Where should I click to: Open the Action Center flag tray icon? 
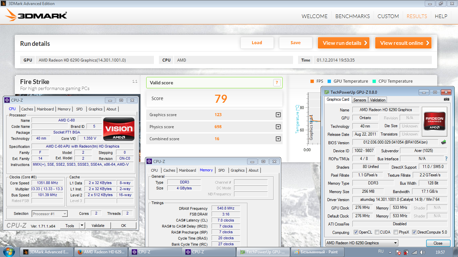pyautogui.click(x=398, y=252)
